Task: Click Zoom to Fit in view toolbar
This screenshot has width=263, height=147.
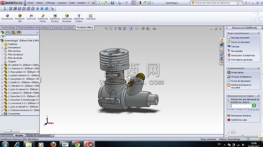Action: tap(106, 28)
